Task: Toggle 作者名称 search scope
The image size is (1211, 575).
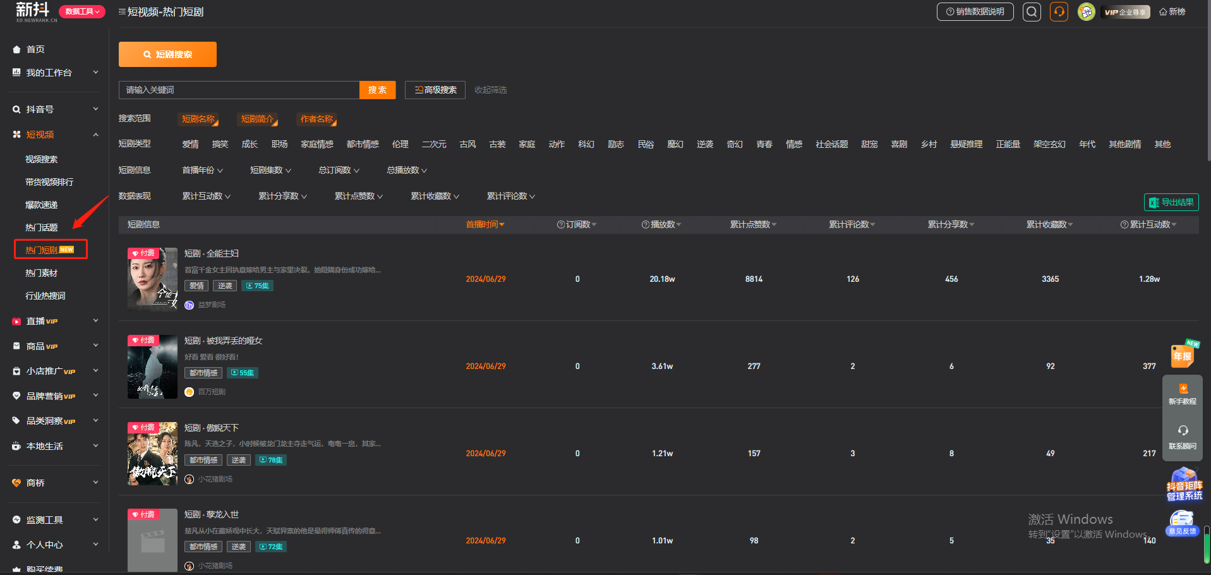Action: click(x=317, y=119)
